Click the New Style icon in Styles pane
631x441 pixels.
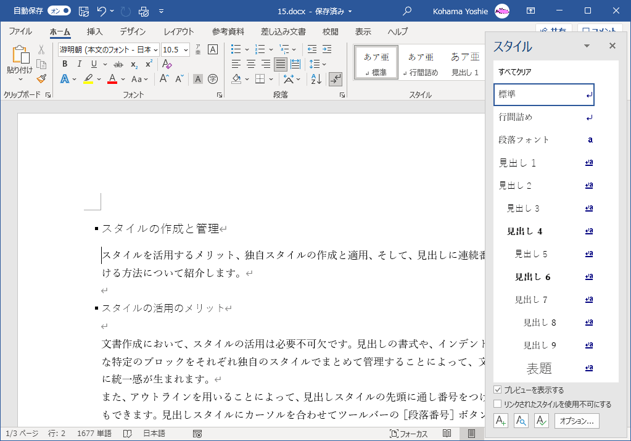[x=501, y=421]
